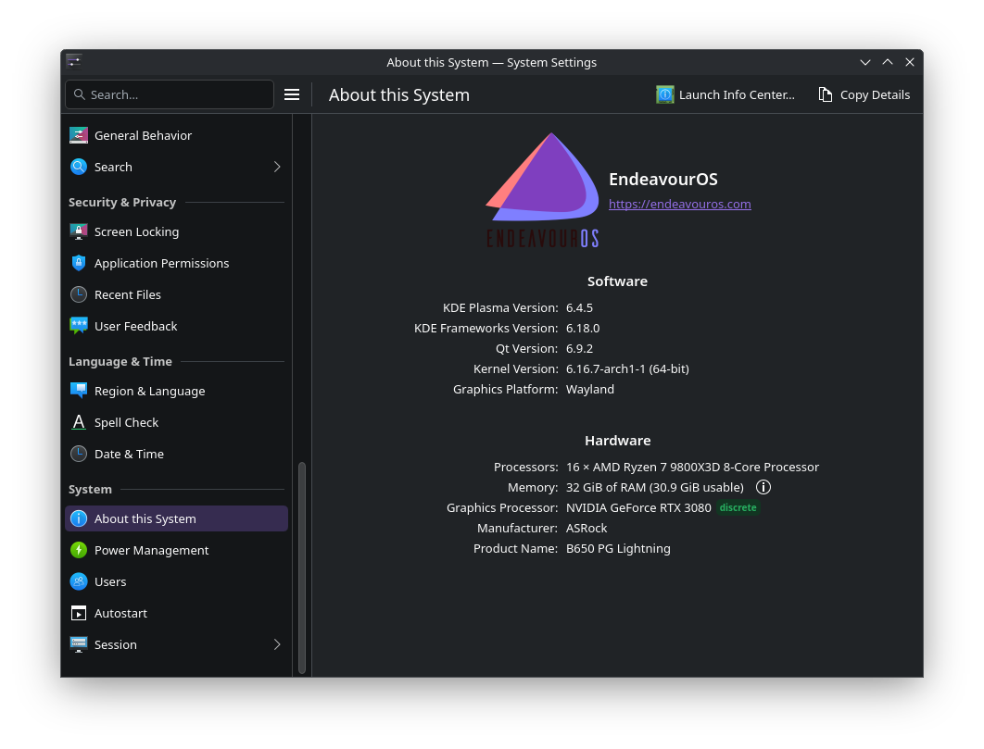The height and width of the screenshot is (749, 984).
Task: Click in the settings Search field
Action: 170,94
